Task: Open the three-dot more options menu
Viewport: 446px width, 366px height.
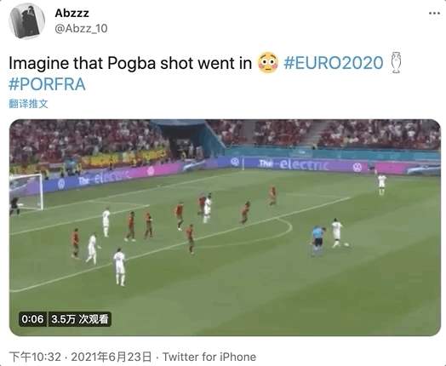Action: click(434, 14)
